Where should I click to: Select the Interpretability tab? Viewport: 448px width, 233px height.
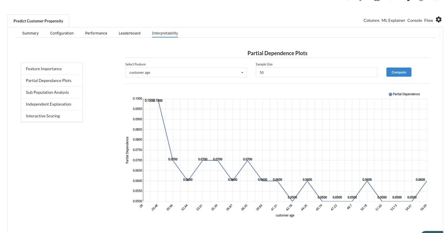click(x=165, y=33)
